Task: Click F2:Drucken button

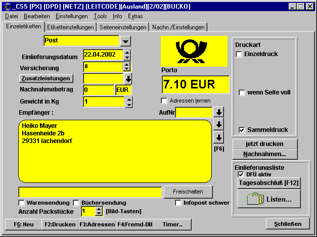Action: pos(60,224)
